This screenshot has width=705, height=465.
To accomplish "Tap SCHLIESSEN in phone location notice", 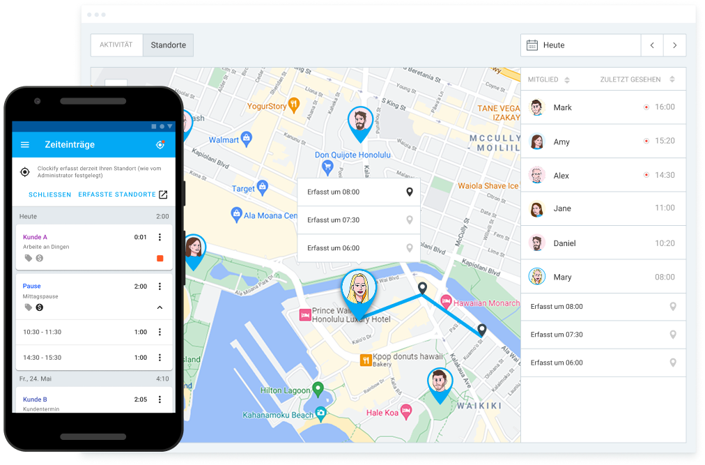I will click(50, 195).
